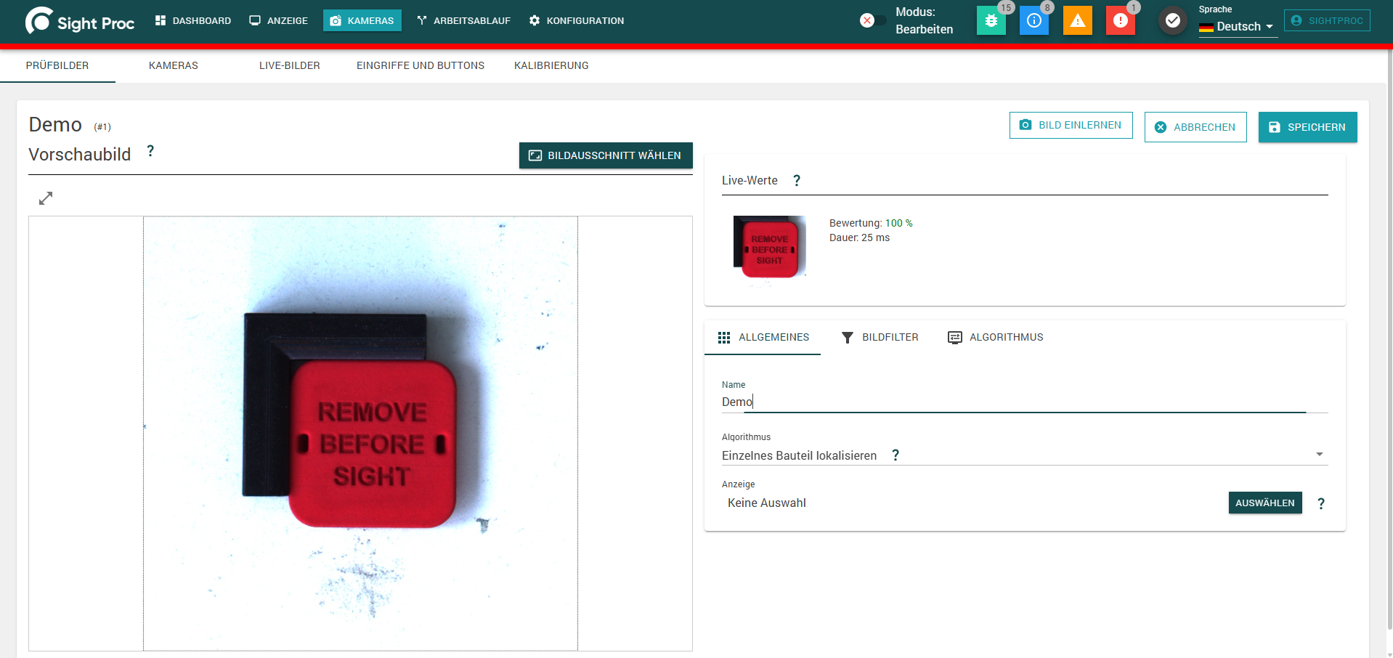Viewport: 1393px width, 658px height.
Task: Open the Arbeitsablauf menu
Action: [464, 20]
